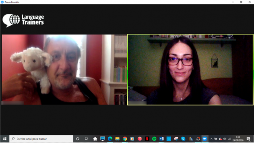This screenshot has height=143, width=254.
Task: Open Microsoft Word from the taskbar
Action: pos(161,139)
